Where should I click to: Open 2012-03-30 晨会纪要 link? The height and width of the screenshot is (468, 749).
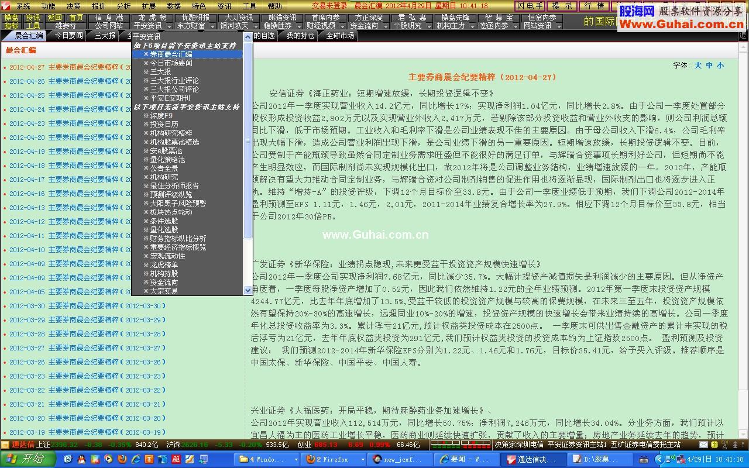tap(87, 306)
